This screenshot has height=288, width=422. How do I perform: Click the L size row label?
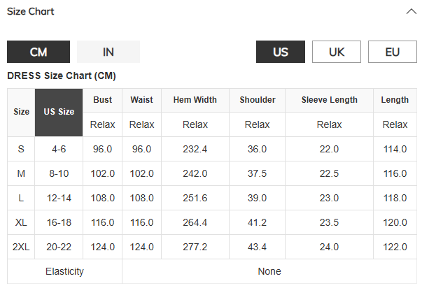tap(21, 198)
